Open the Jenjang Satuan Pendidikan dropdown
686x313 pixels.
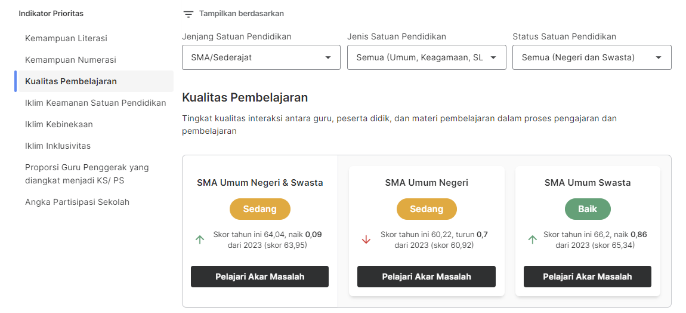(x=261, y=57)
